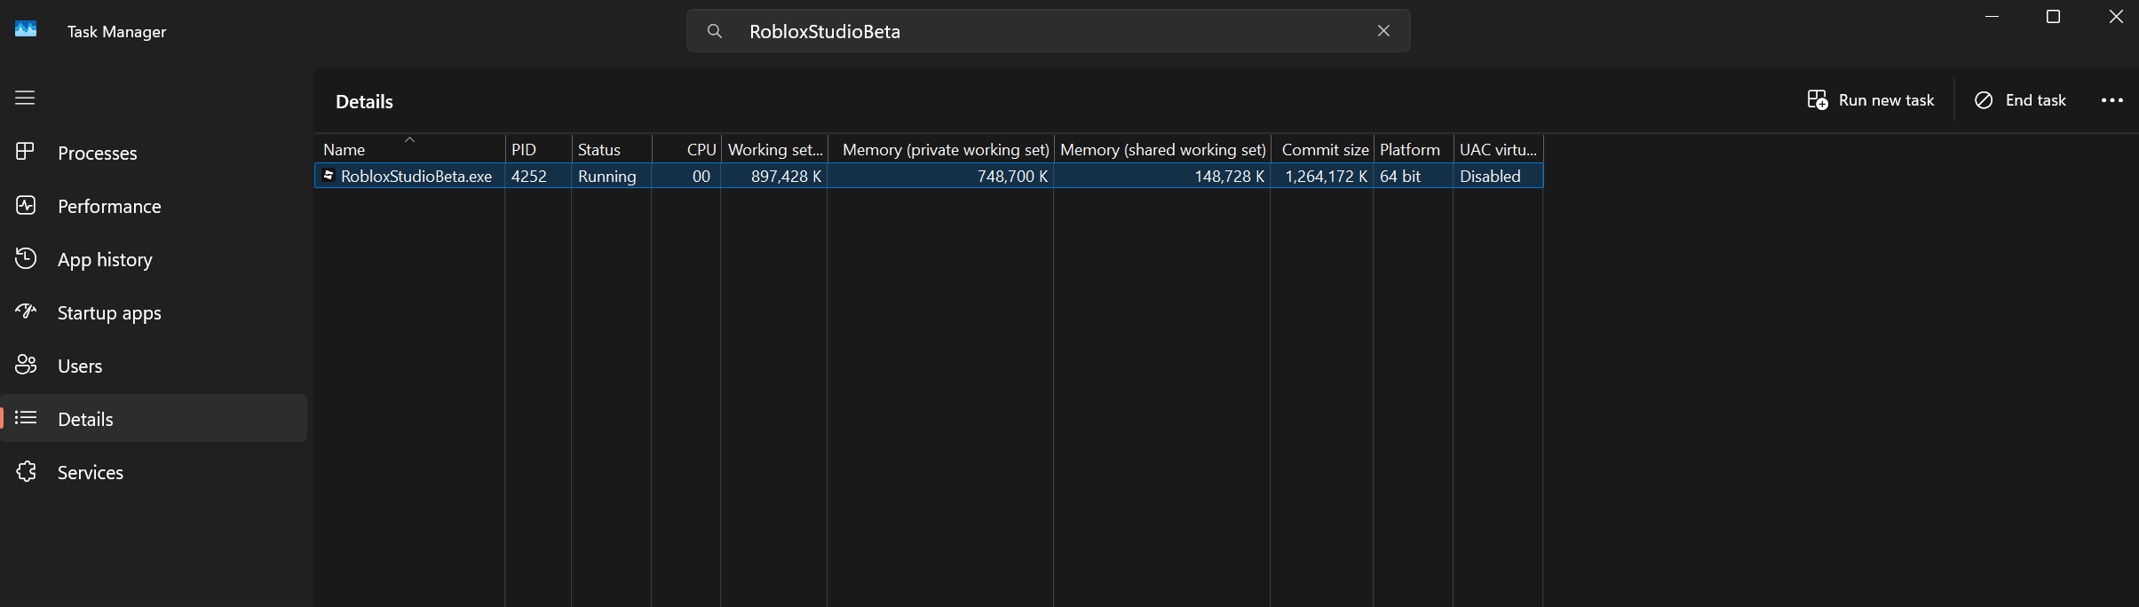Open the App history icon
This screenshot has width=2139, height=607.
click(x=26, y=258)
